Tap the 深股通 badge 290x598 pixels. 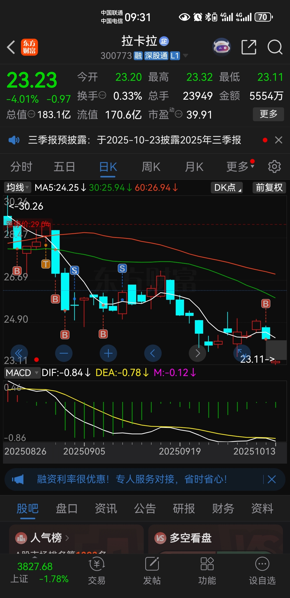click(156, 56)
